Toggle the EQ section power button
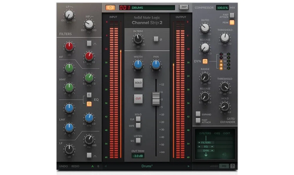This screenshot has width=294, height=175. (x=89, y=104)
